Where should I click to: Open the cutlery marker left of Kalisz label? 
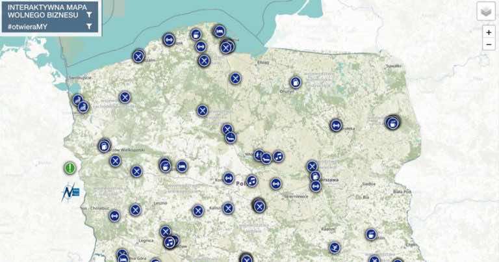(198, 211)
